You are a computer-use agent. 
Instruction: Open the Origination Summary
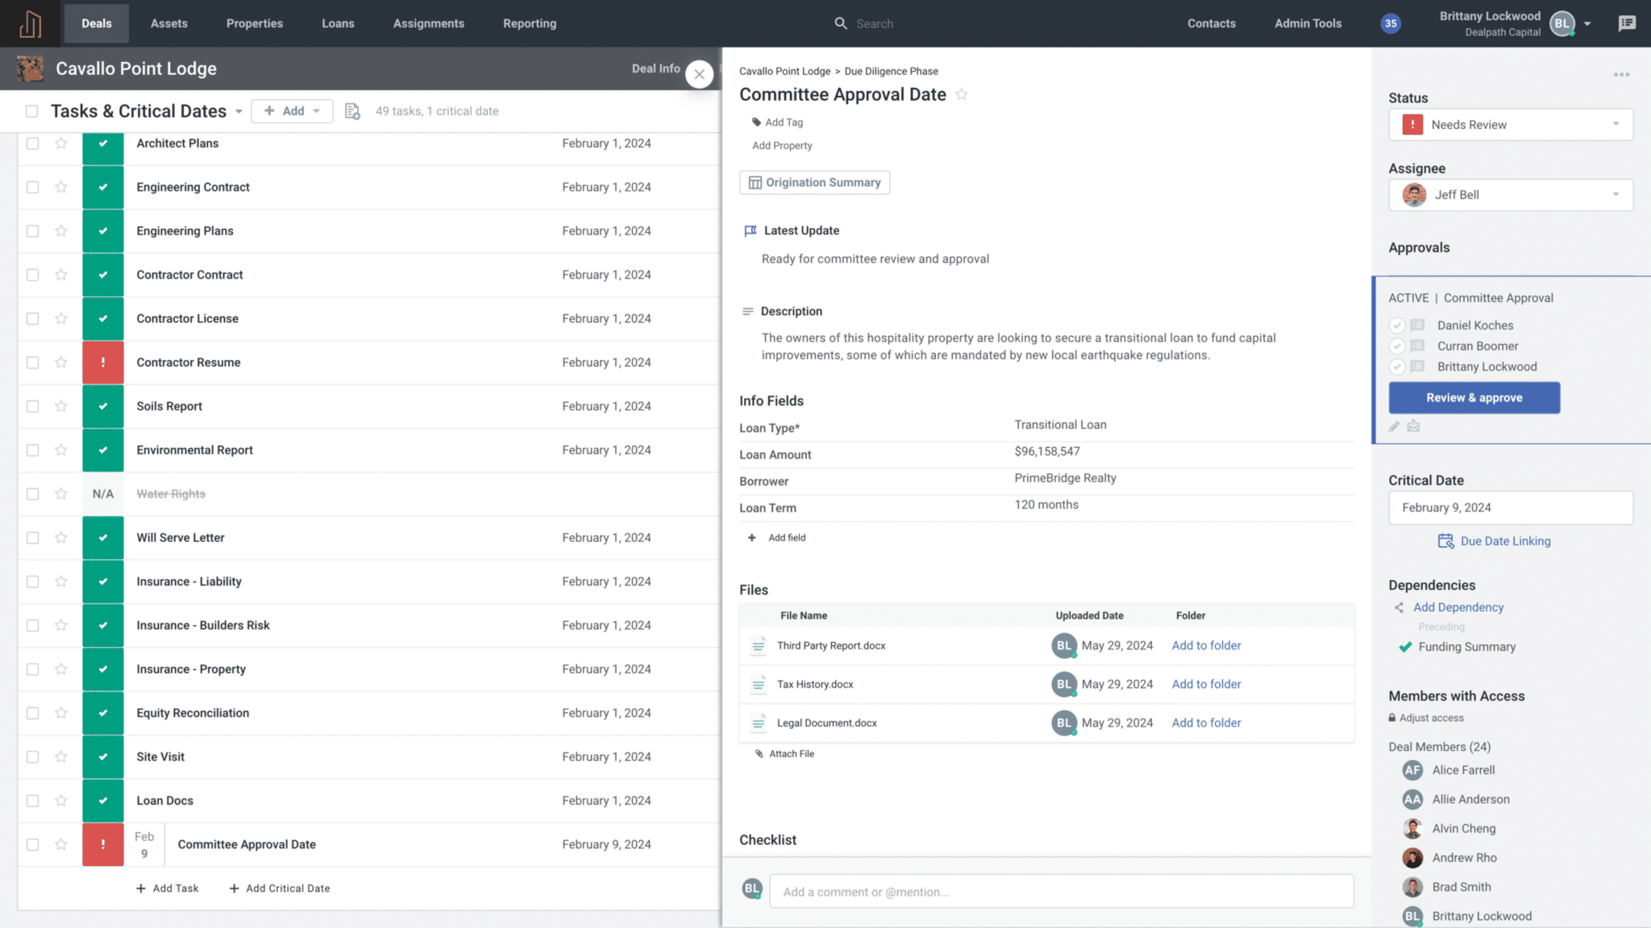tap(814, 182)
